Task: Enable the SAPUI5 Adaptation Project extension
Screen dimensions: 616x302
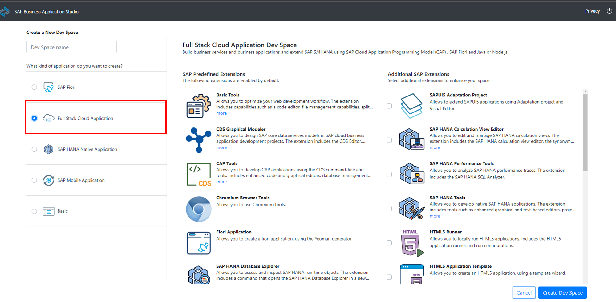Action: (x=389, y=106)
